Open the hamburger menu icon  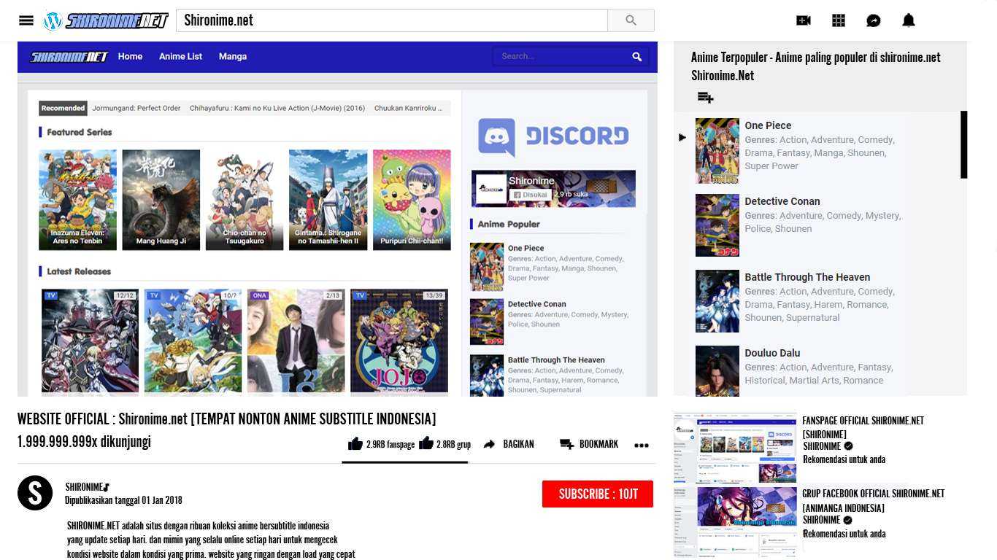point(26,20)
